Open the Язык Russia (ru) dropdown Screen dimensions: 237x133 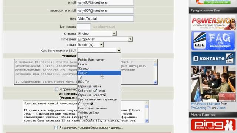pos(90,45)
